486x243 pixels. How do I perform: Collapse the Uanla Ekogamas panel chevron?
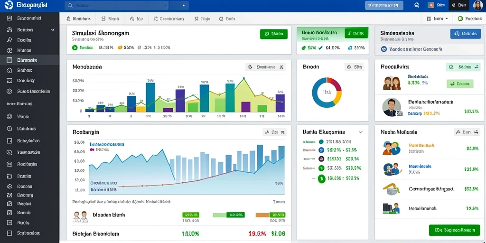tap(361, 132)
